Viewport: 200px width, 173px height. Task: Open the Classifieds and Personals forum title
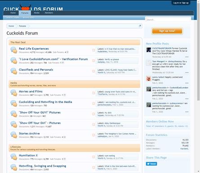pyautogui.click(x=36, y=70)
